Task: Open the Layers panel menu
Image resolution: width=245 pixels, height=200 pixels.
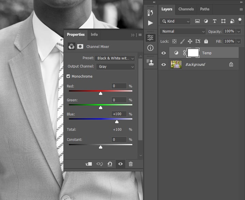Action: point(241,10)
